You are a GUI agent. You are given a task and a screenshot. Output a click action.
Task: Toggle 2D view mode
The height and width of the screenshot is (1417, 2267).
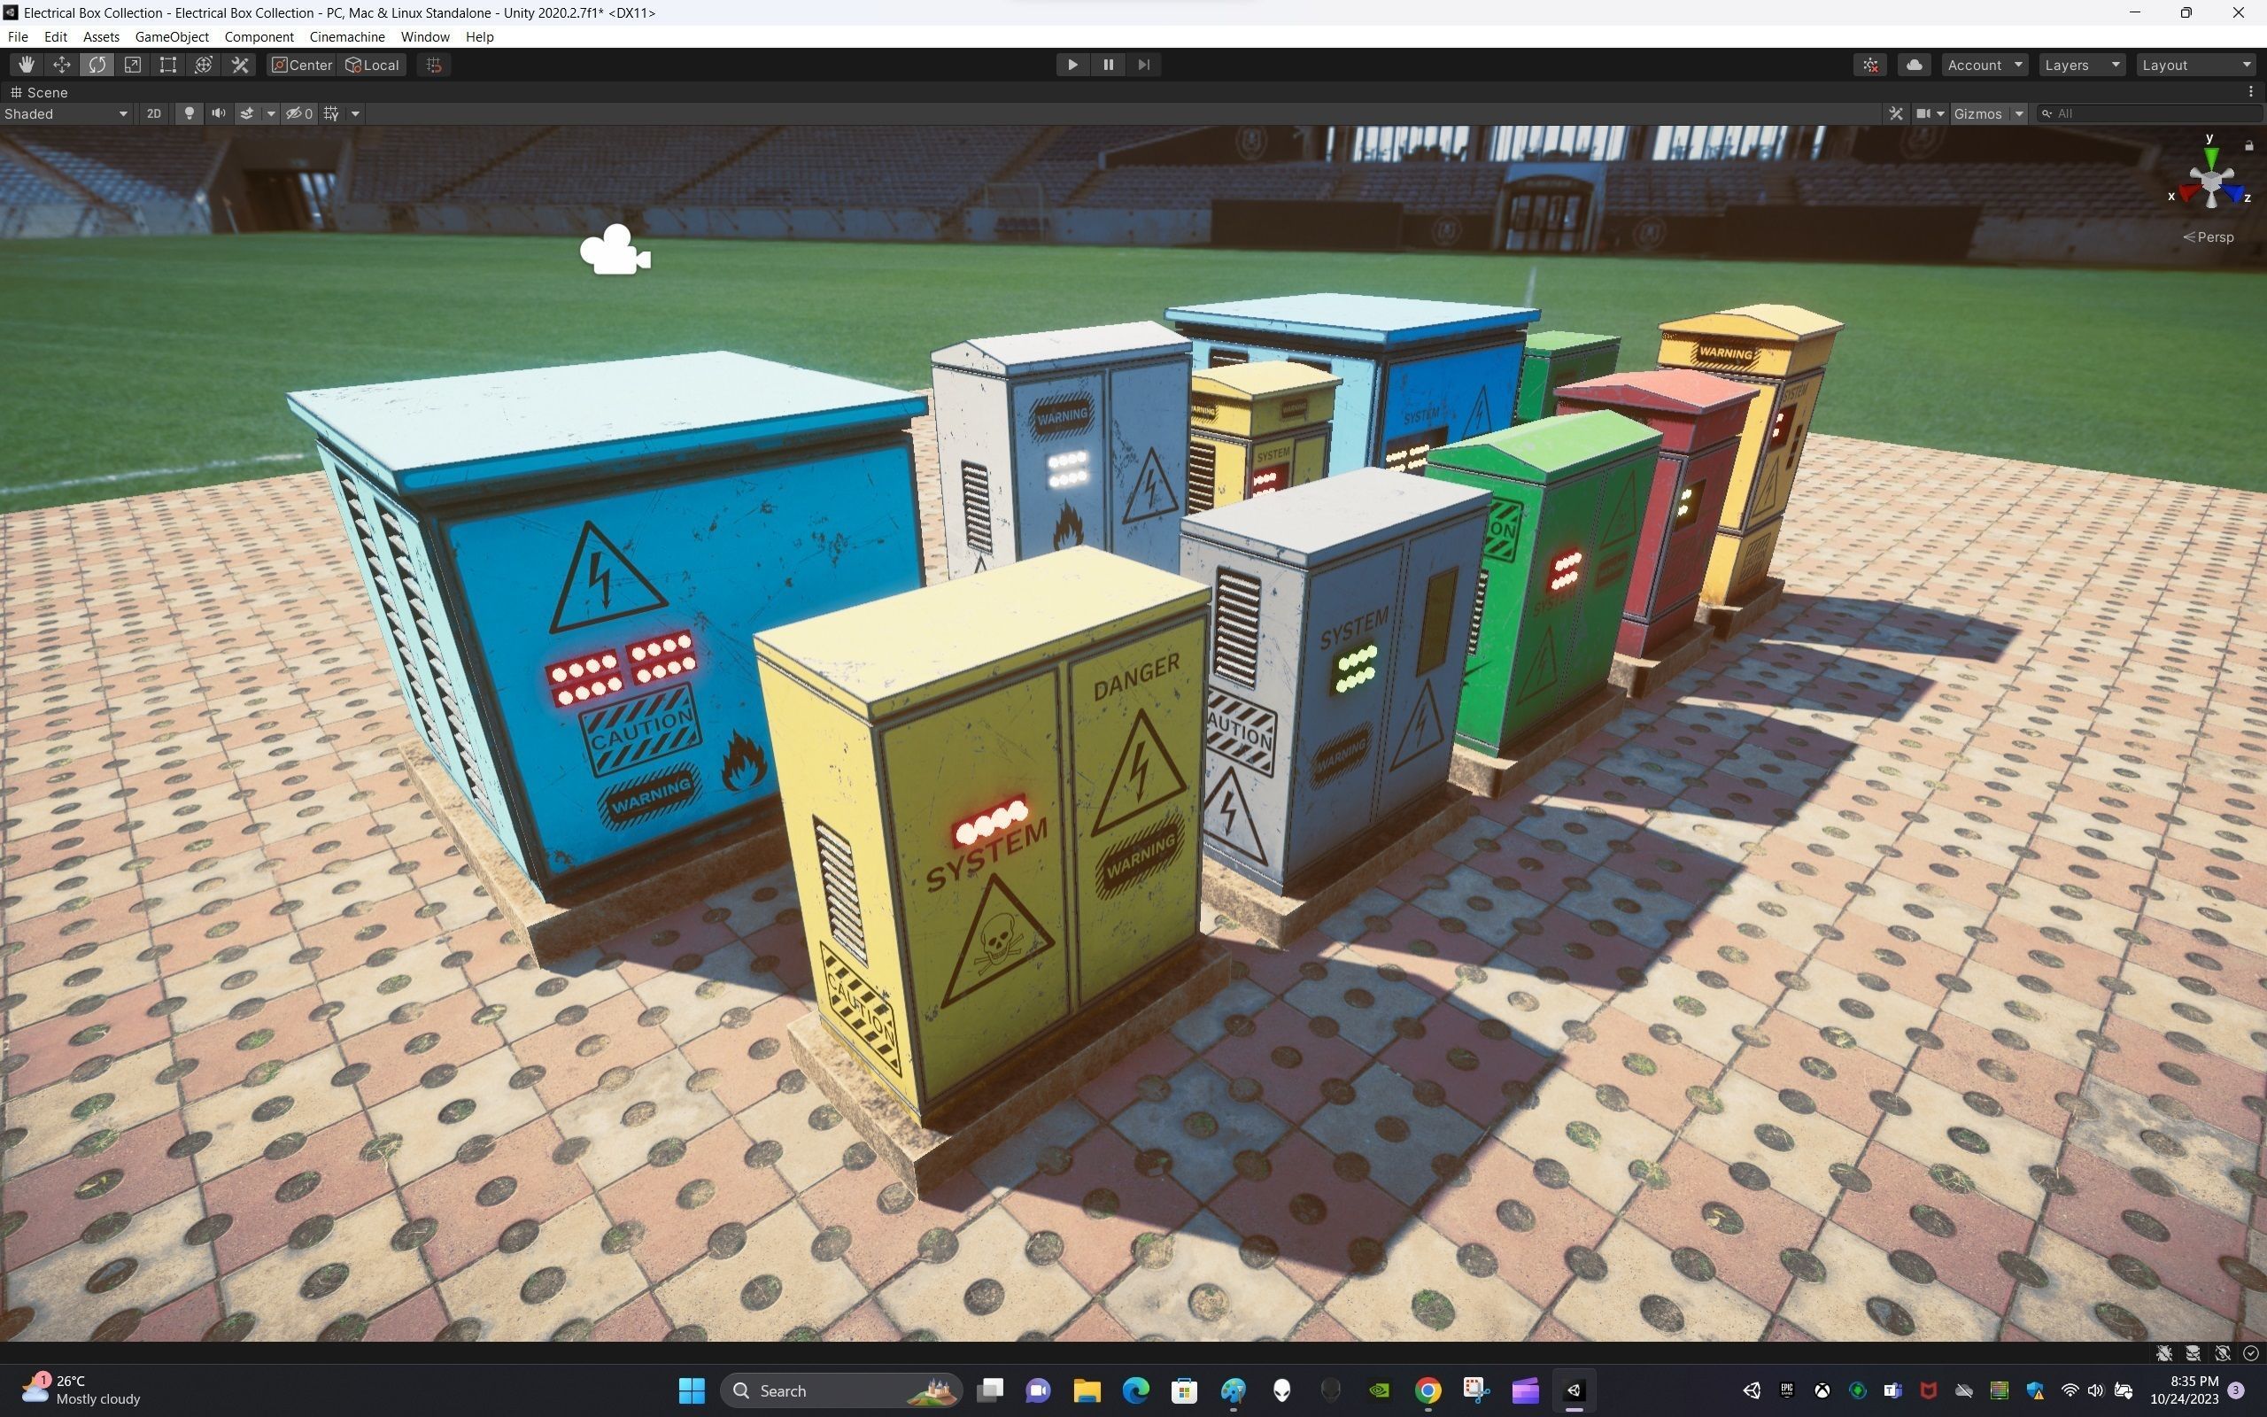coord(152,113)
